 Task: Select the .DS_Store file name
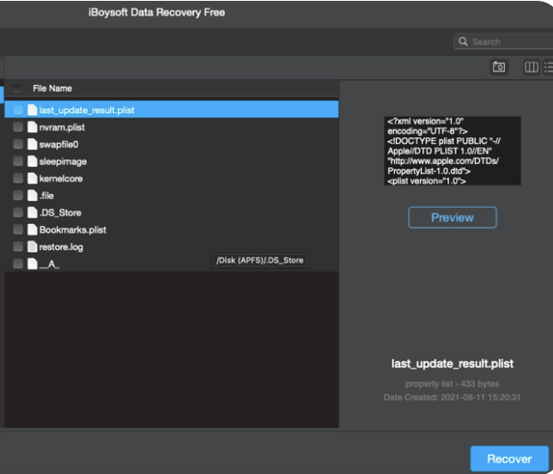coord(60,213)
